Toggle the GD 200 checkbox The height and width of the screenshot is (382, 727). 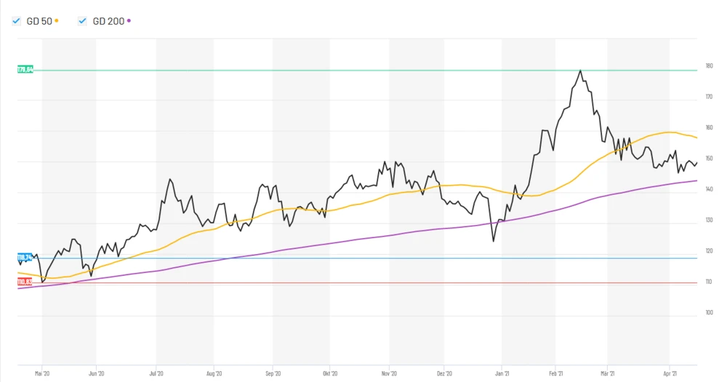click(82, 21)
